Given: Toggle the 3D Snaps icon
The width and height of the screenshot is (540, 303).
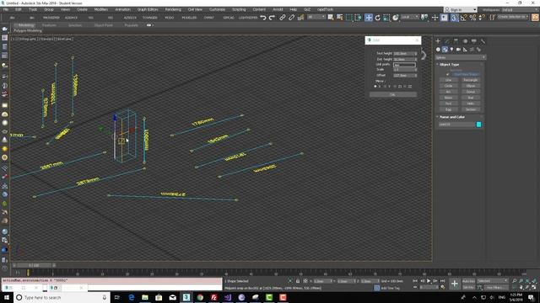Looking at the screenshot, I should (x=455, y=18).
